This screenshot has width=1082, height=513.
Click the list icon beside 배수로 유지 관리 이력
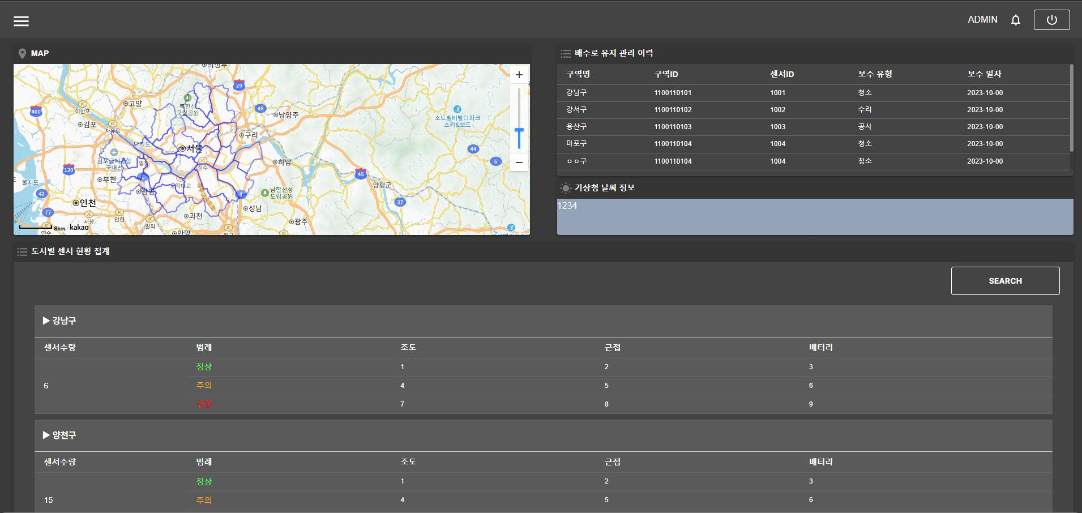565,54
